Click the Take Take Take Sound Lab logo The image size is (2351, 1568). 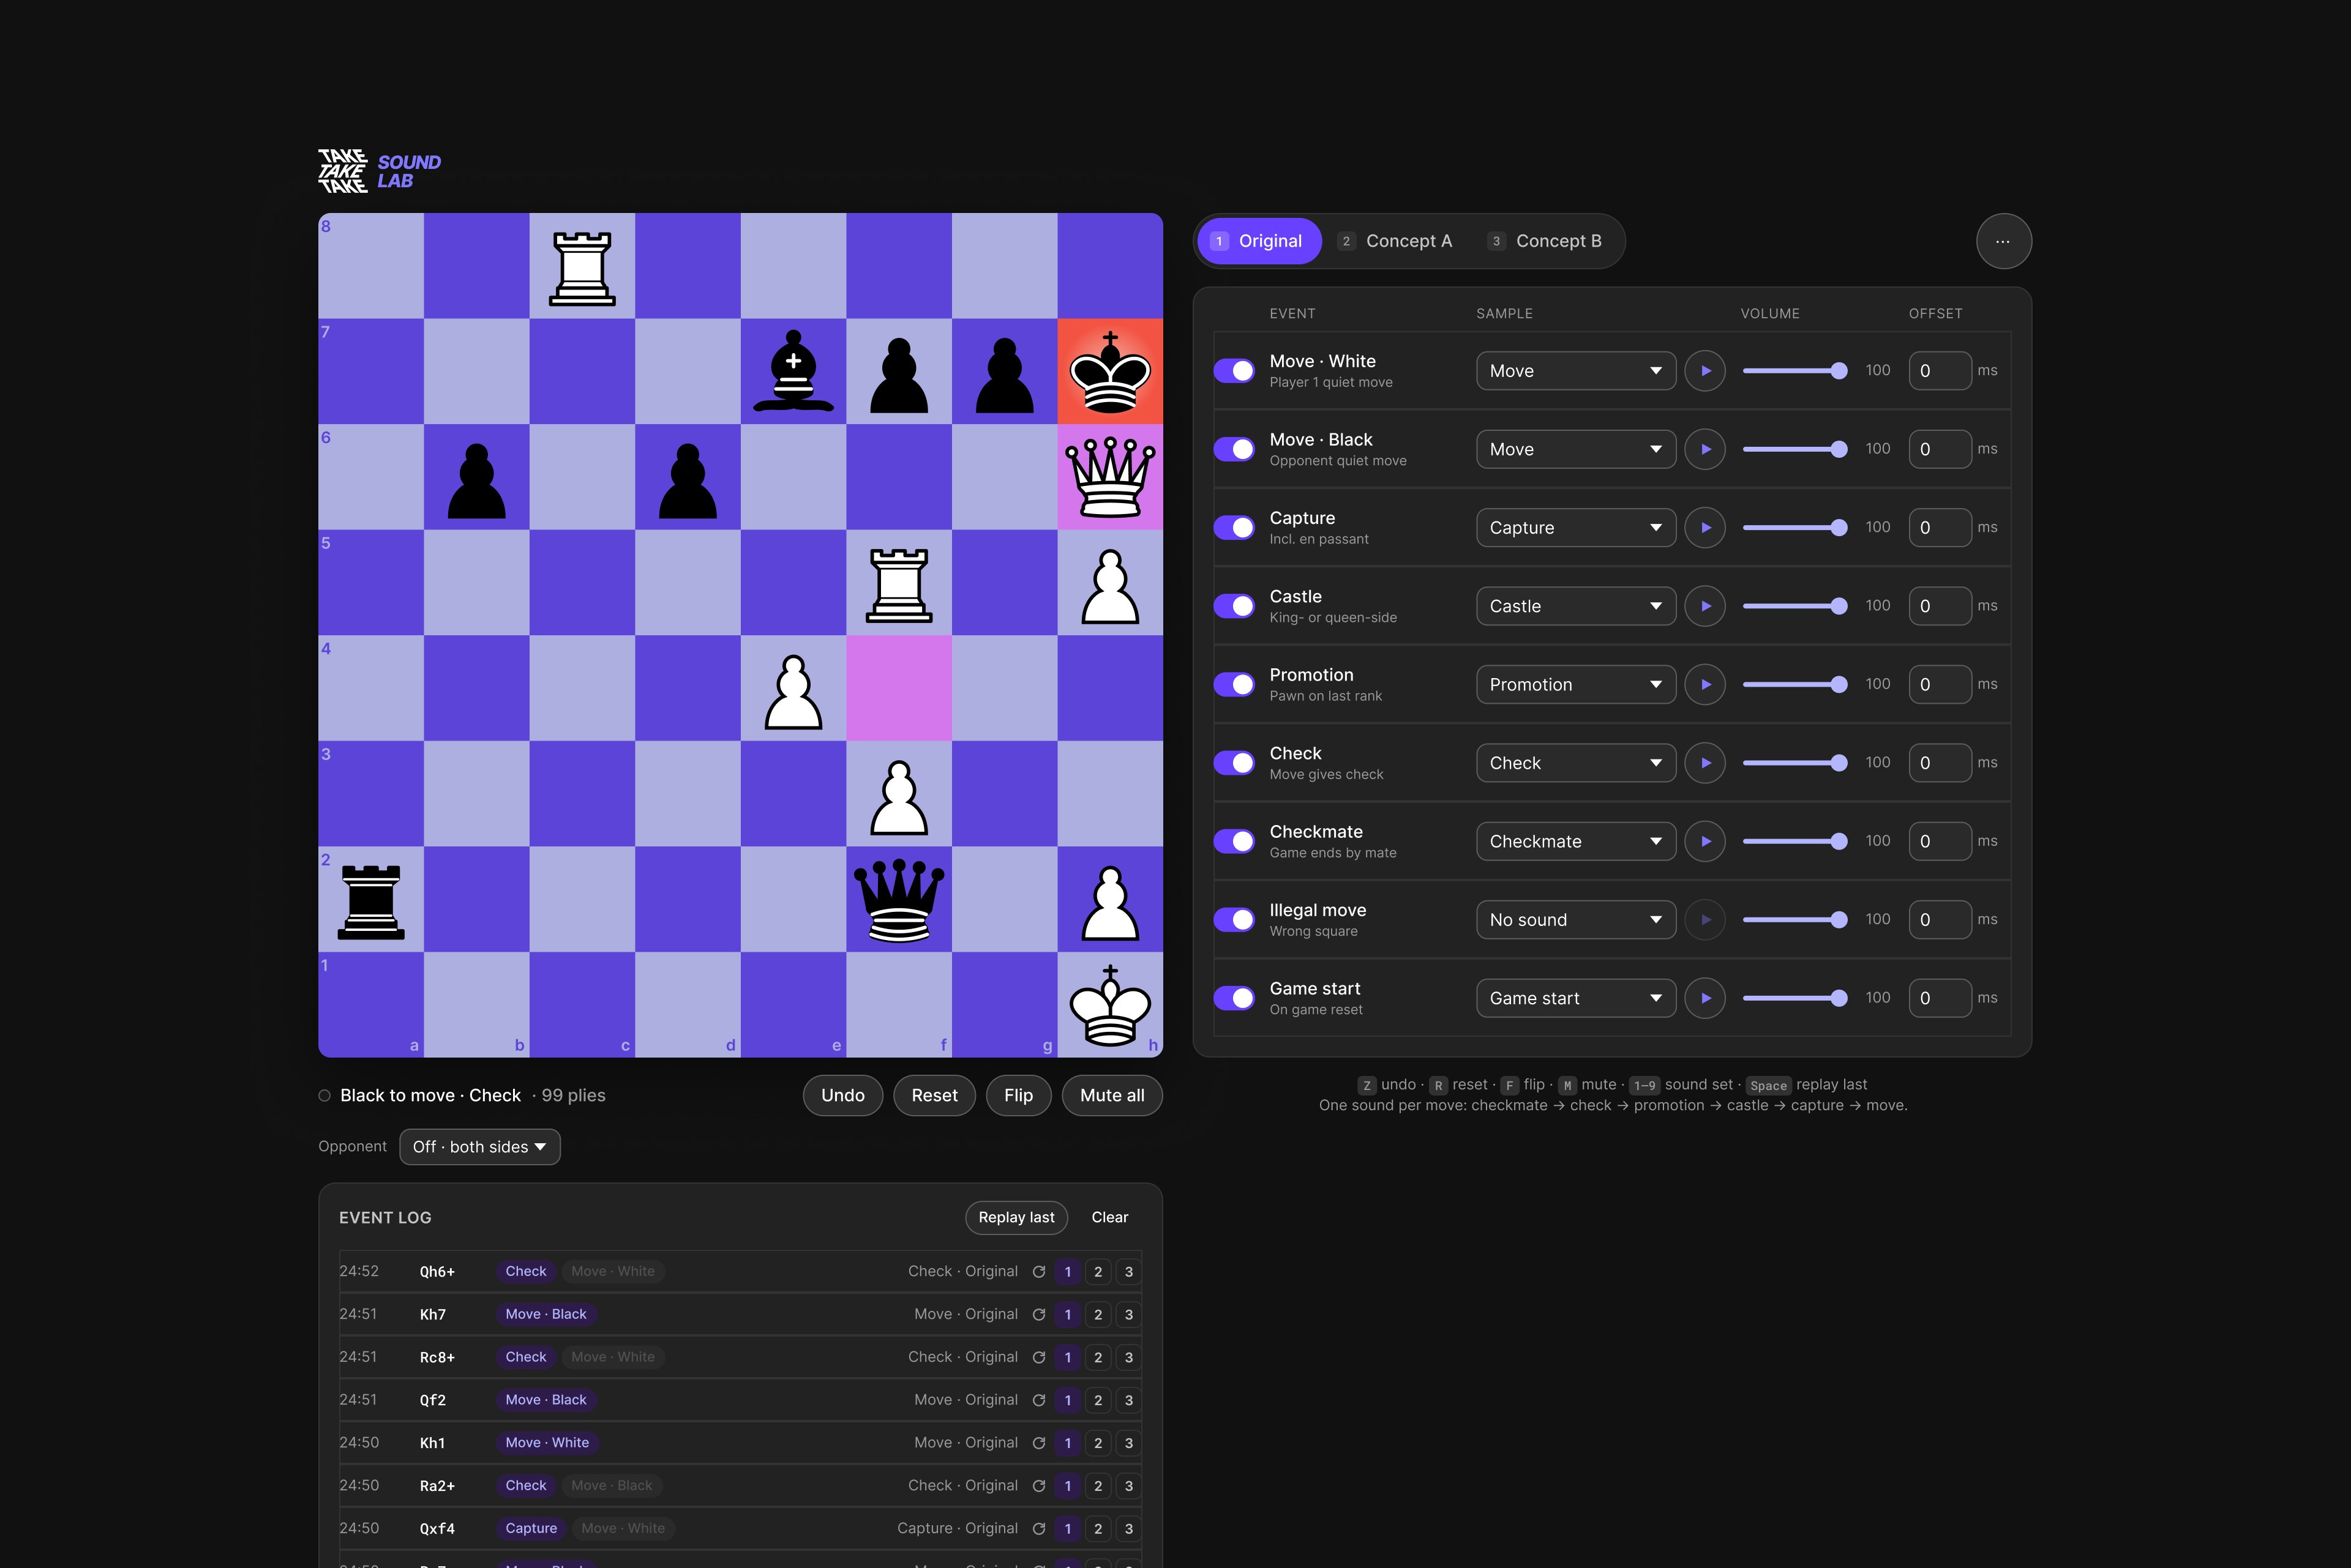coord(379,171)
